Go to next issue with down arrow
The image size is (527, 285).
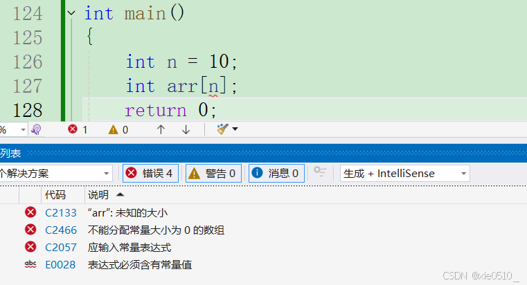pyautogui.click(x=186, y=129)
